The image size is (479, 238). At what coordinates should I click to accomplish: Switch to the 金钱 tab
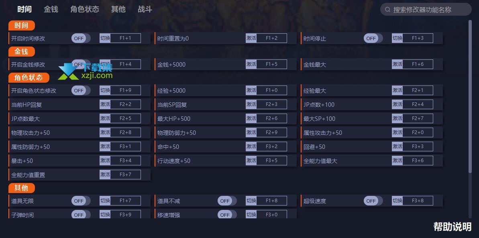(x=51, y=9)
